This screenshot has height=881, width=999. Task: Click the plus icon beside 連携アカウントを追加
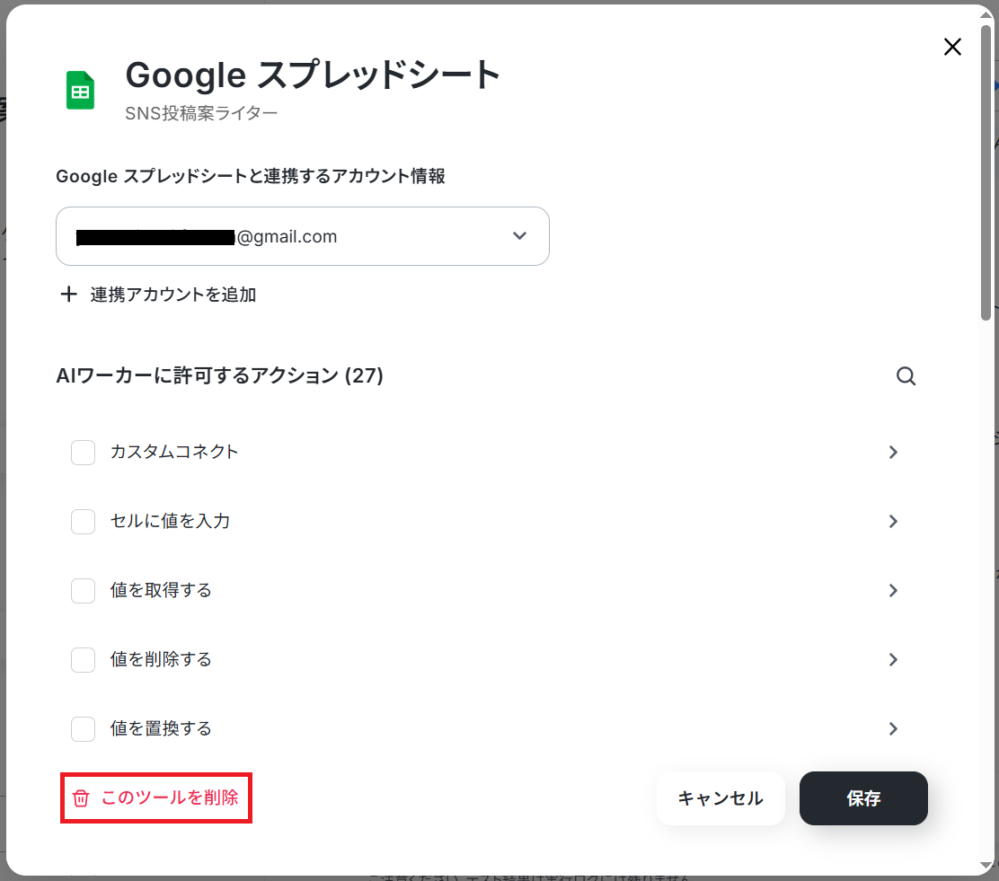coord(68,294)
